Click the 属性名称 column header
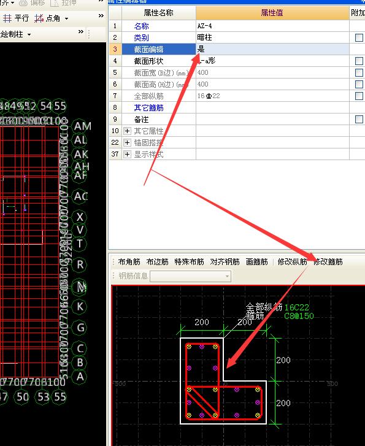This screenshot has height=446, width=365. tap(159, 13)
